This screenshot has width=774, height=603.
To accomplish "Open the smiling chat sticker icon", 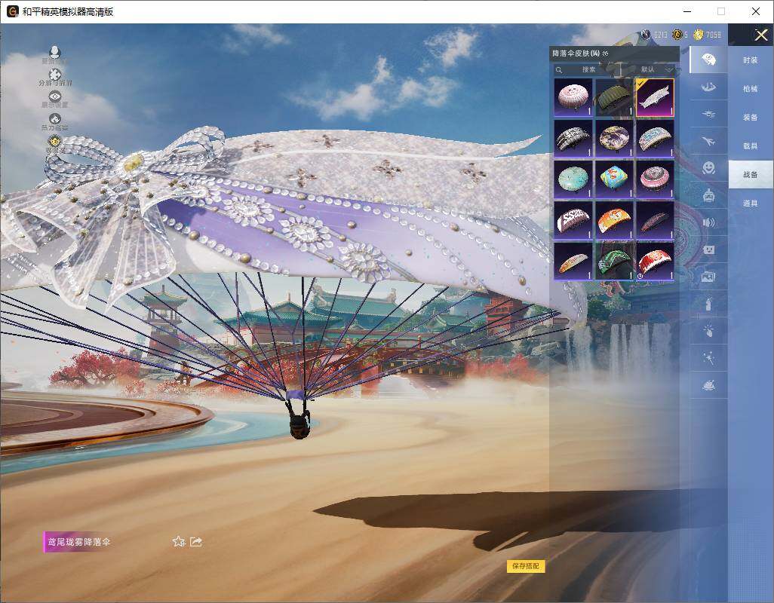I will (708, 249).
